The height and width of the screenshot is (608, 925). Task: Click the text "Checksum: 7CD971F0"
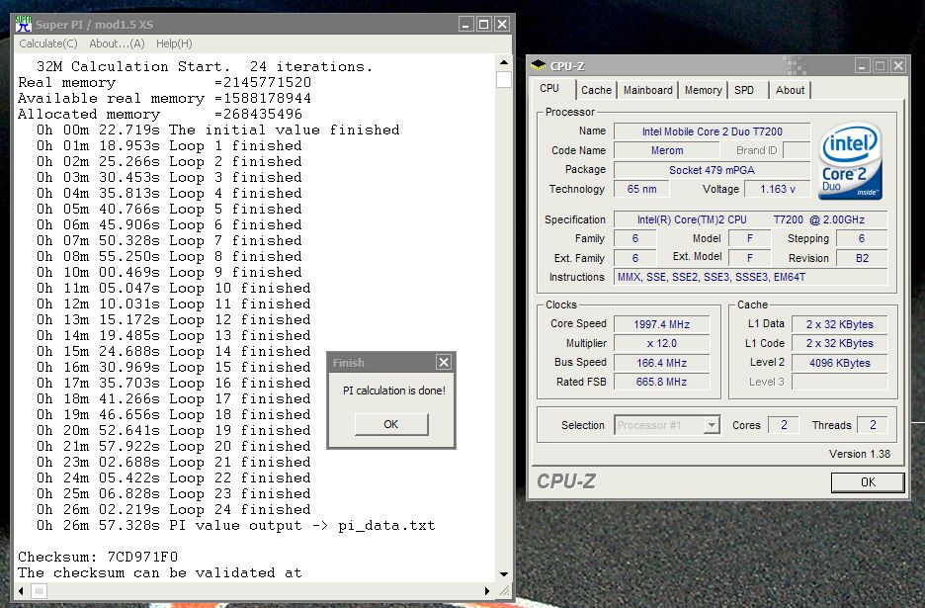(98, 557)
